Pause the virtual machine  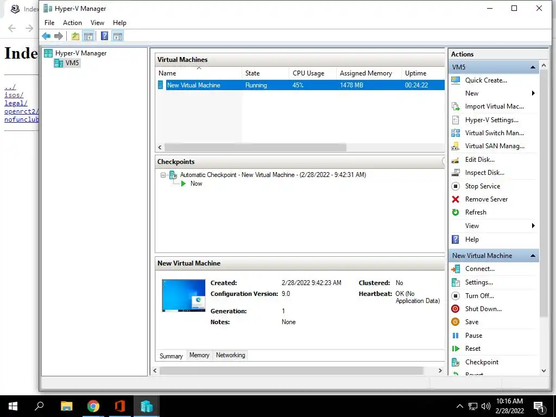[473, 336]
